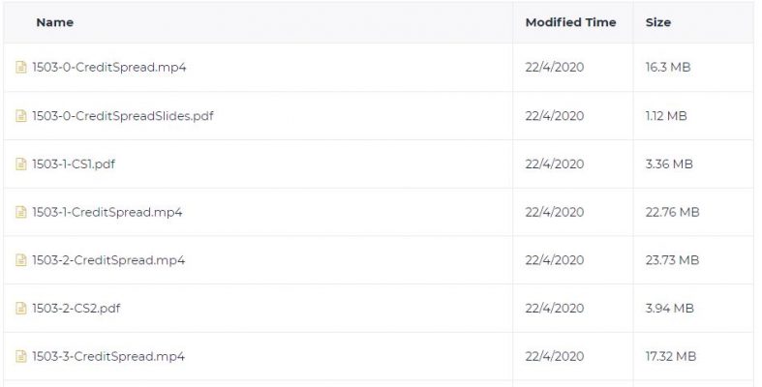Open 1503-0-CreditSpreadSlides.pdf document
This screenshot has width=762, height=387.
pyautogui.click(x=122, y=115)
